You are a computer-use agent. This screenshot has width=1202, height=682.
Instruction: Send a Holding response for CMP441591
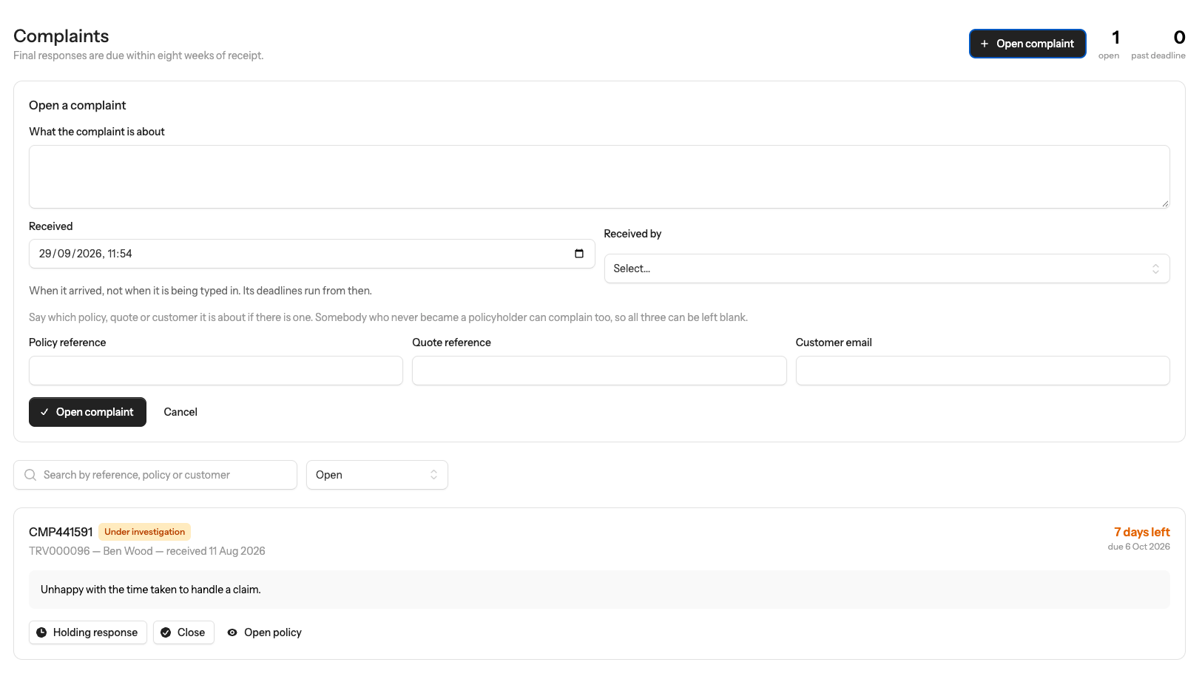click(88, 632)
